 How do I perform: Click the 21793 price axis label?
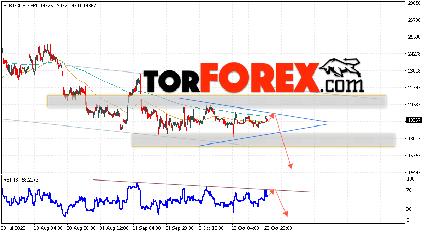click(x=414, y=88)
